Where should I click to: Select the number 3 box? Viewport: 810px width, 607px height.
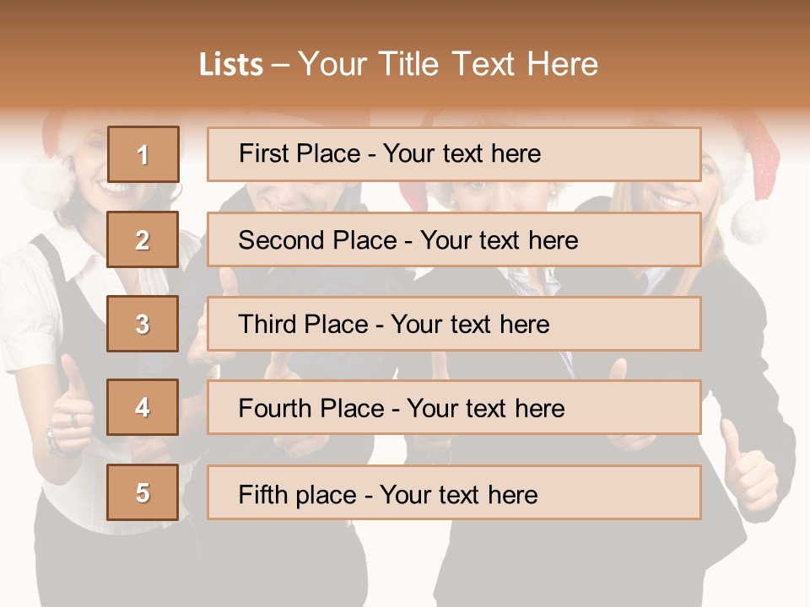(x=143, y=324)
